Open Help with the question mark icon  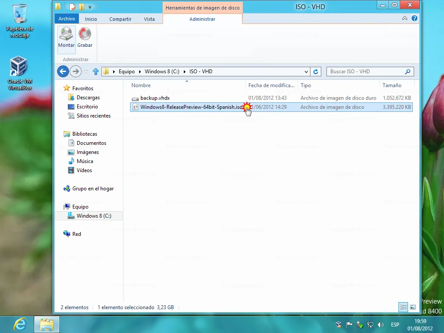pyautogui.click(x=414, y=18)
